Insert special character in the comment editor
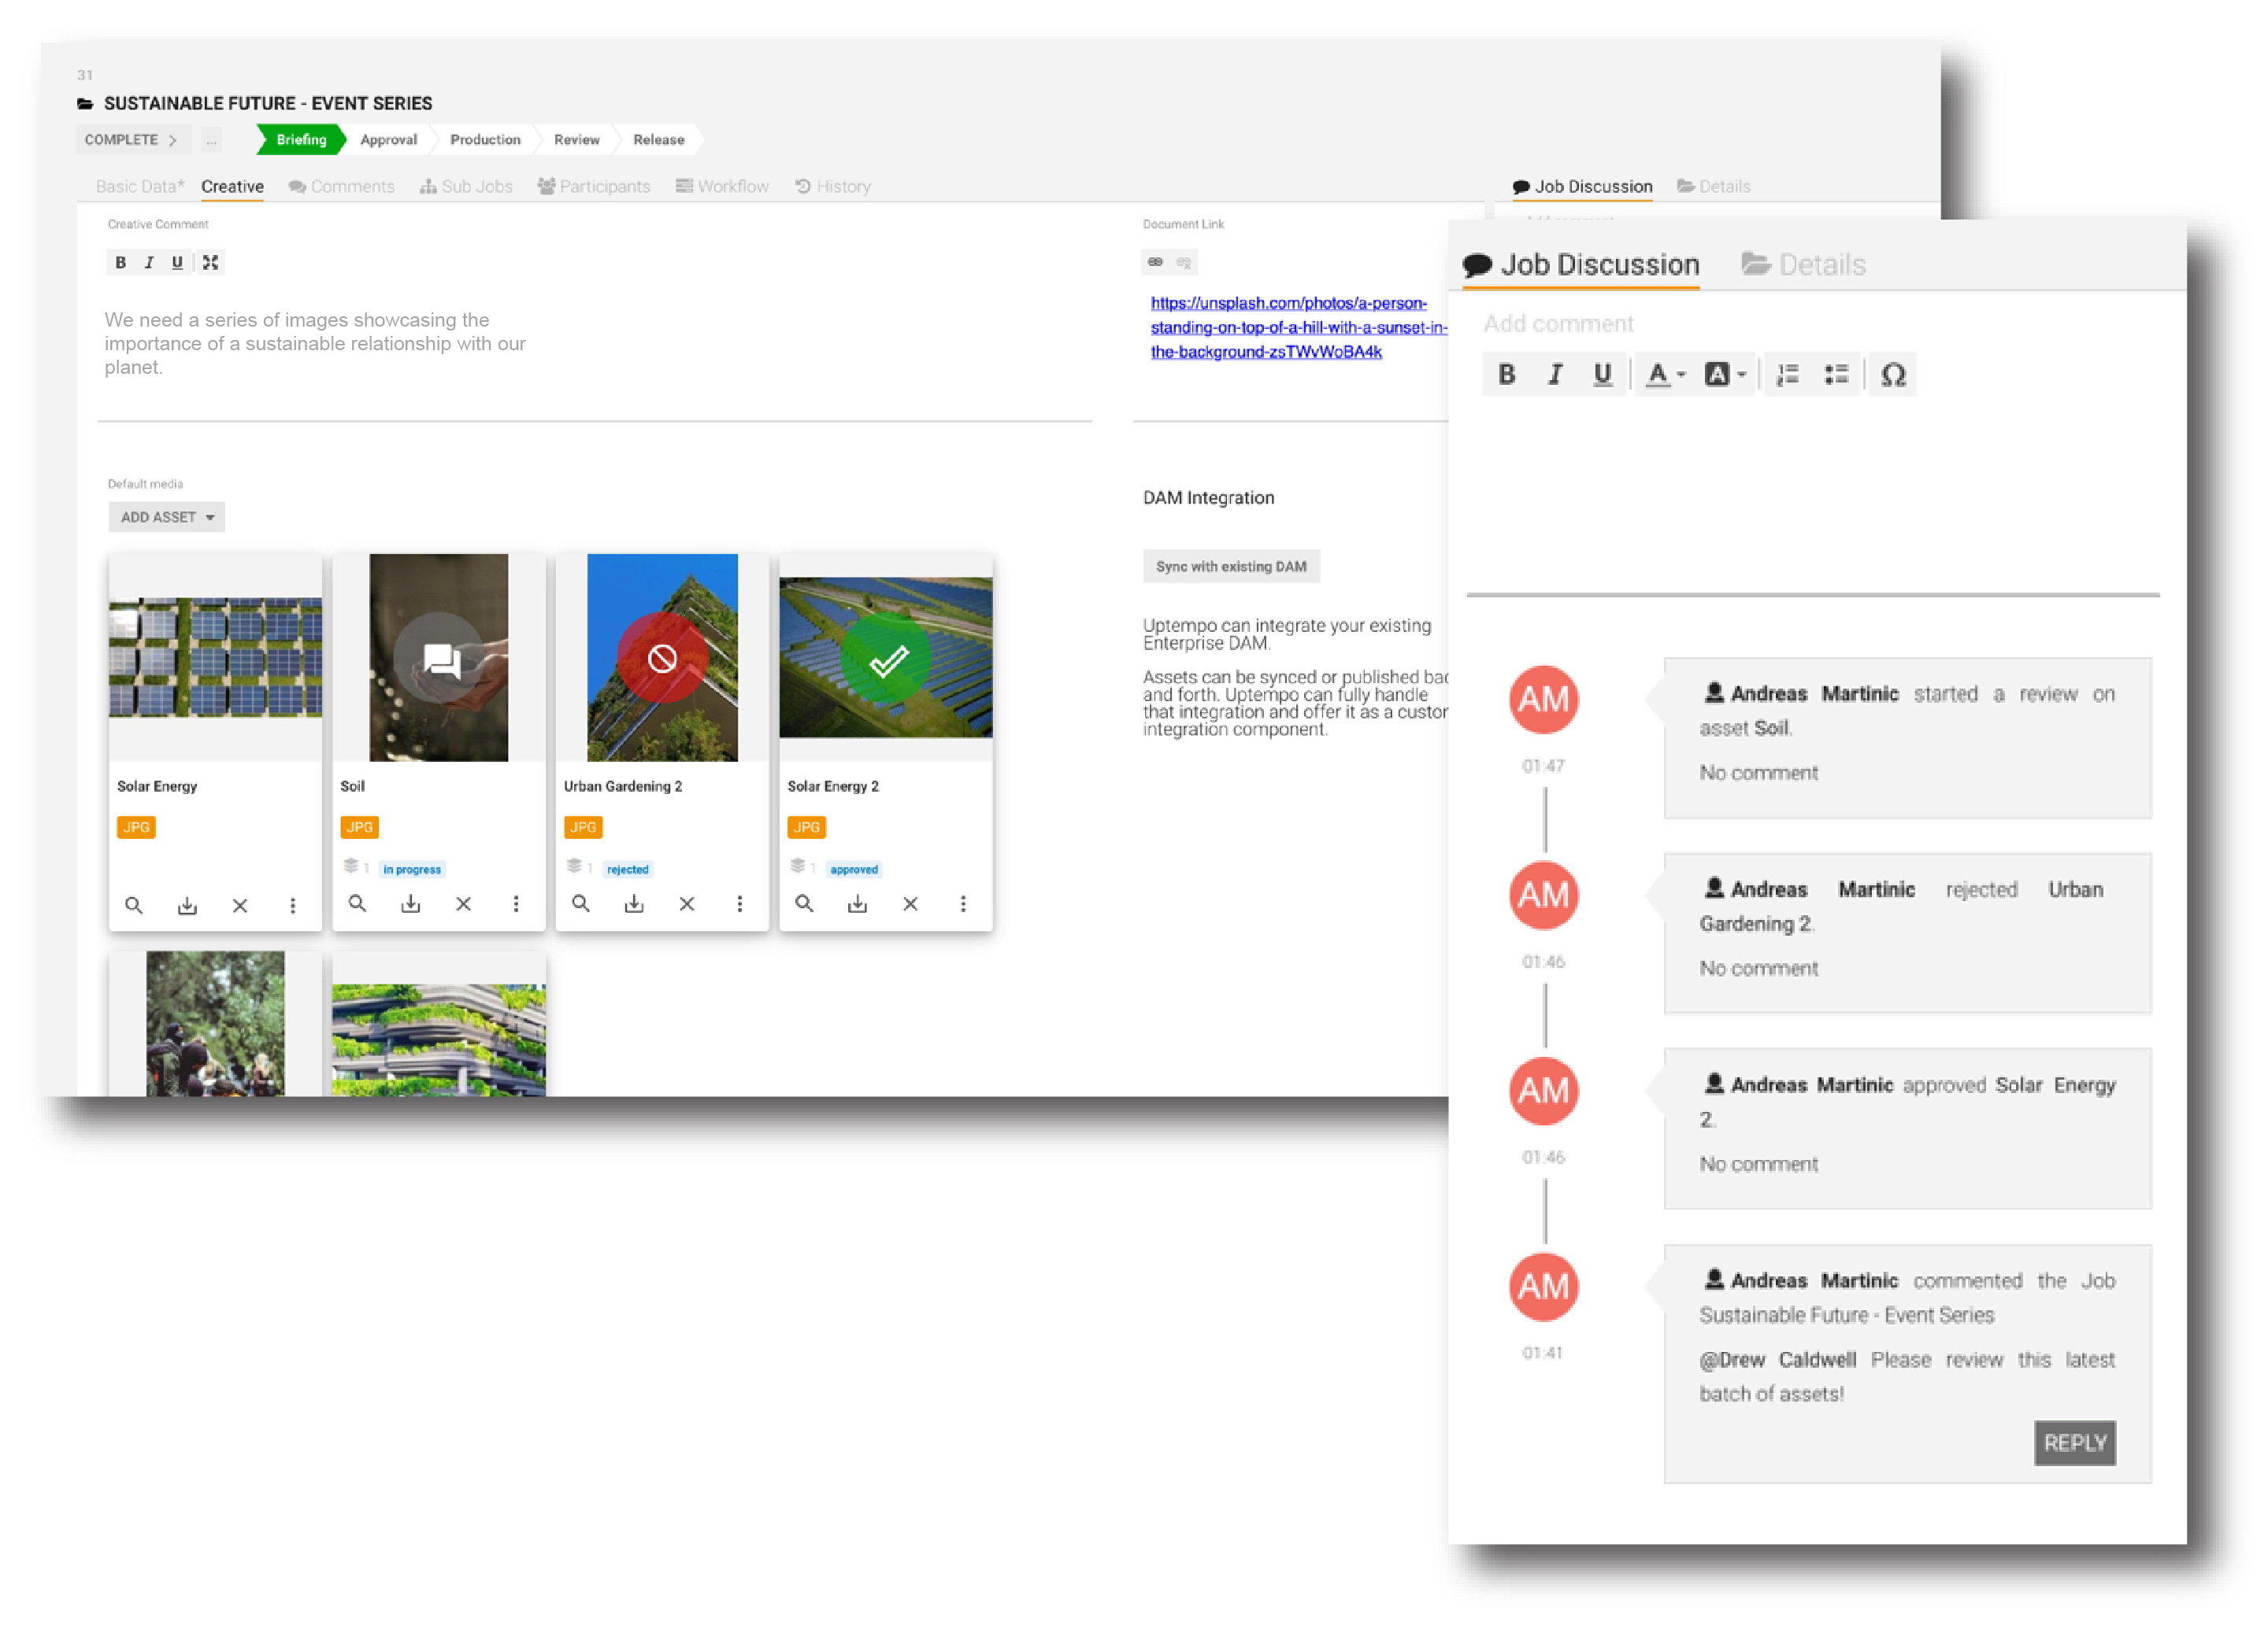The width and height of the screenshot is (2268, 1640). point(1892,374)
